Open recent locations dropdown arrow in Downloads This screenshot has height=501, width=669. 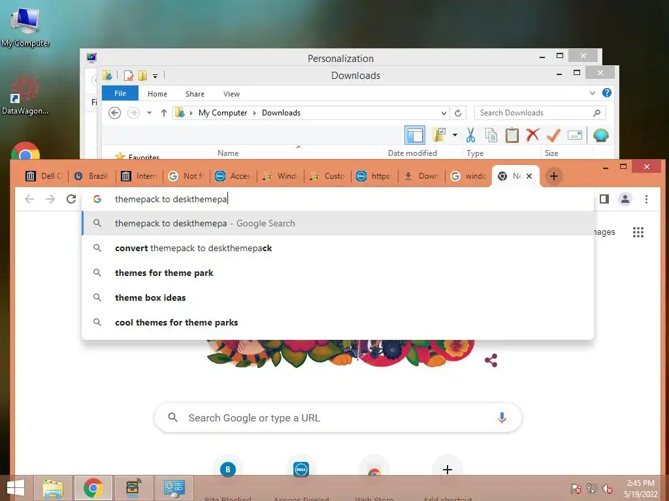pos(149,113)
